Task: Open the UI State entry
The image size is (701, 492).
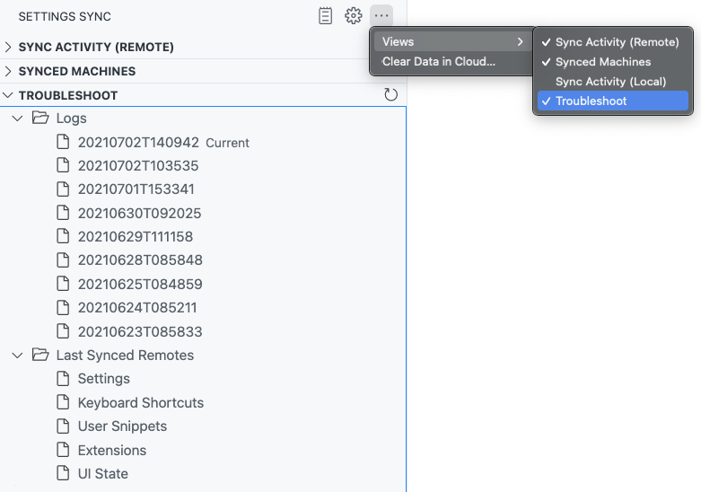Action: coord(102,474)
